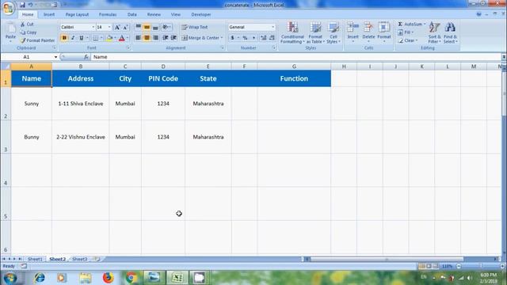Align text left in the Alignment group
This screenshot has height=285, width=507.
138,38
